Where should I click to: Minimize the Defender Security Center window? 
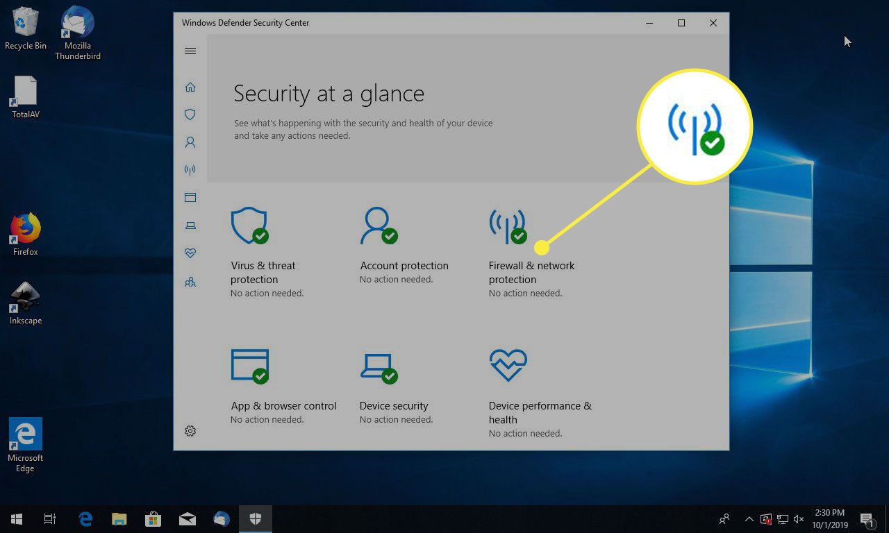click(649, 23)
